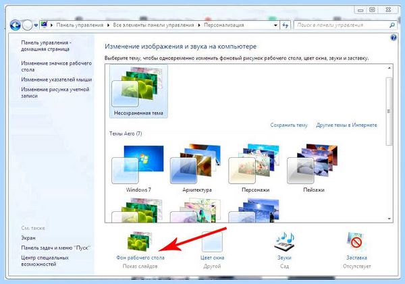Image resolution: width=405 pixels, height=284 pixels.
Task: Open the 'Фон рабочего стола' wallpaper icon
Action: tap(140, 242)
